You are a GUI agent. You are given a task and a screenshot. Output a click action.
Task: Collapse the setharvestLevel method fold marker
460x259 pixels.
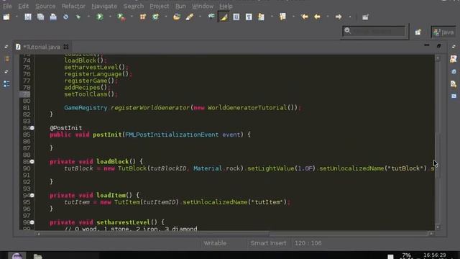[x=32, y=222]
